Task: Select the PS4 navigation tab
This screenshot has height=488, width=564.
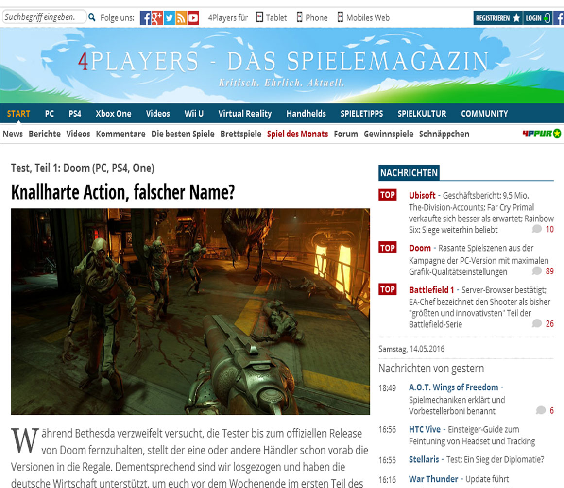Action: [x=75, y=114]
